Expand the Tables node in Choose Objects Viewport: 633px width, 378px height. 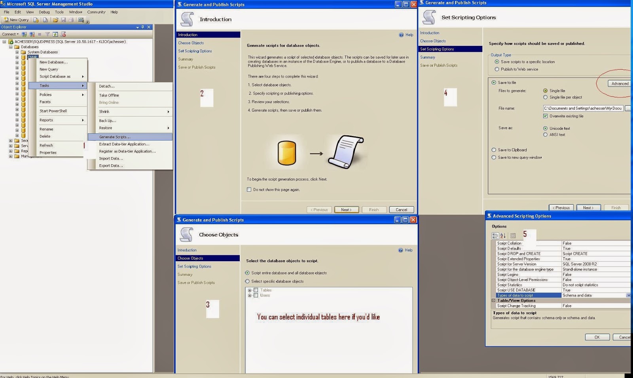coord(250,290)
